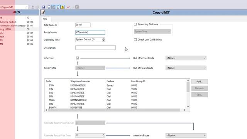This screenshot has width=247, height=139.
Task: Open the Out of Service Route dropdown
Action: [186, 58]
